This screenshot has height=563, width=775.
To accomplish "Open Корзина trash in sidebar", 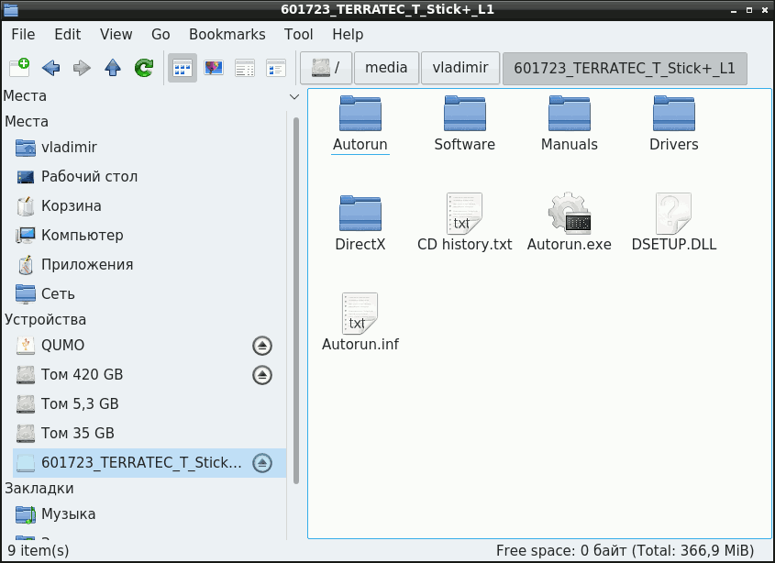I will click(149, 205).
